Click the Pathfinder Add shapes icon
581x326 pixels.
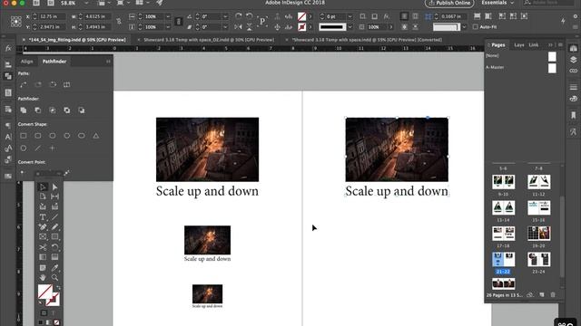pyautogui.click(x=24, y=110)
